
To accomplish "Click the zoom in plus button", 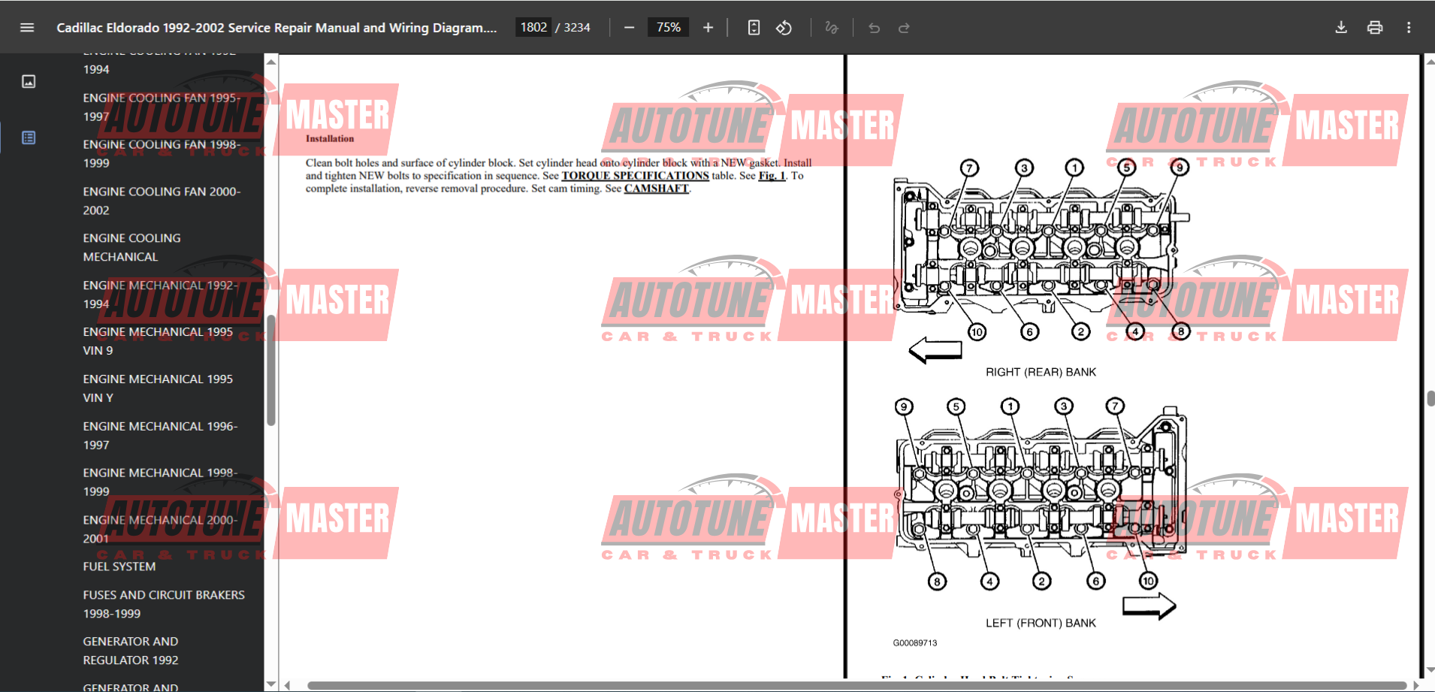I will coord(708,28).
